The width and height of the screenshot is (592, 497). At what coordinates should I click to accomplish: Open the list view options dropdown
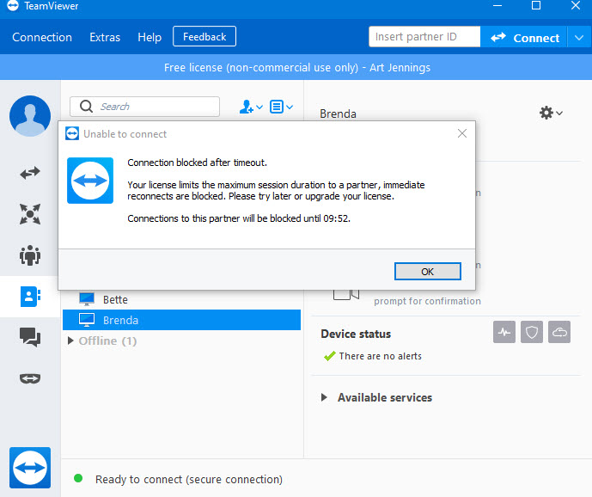pyautogui.click(x=281, y=107)
